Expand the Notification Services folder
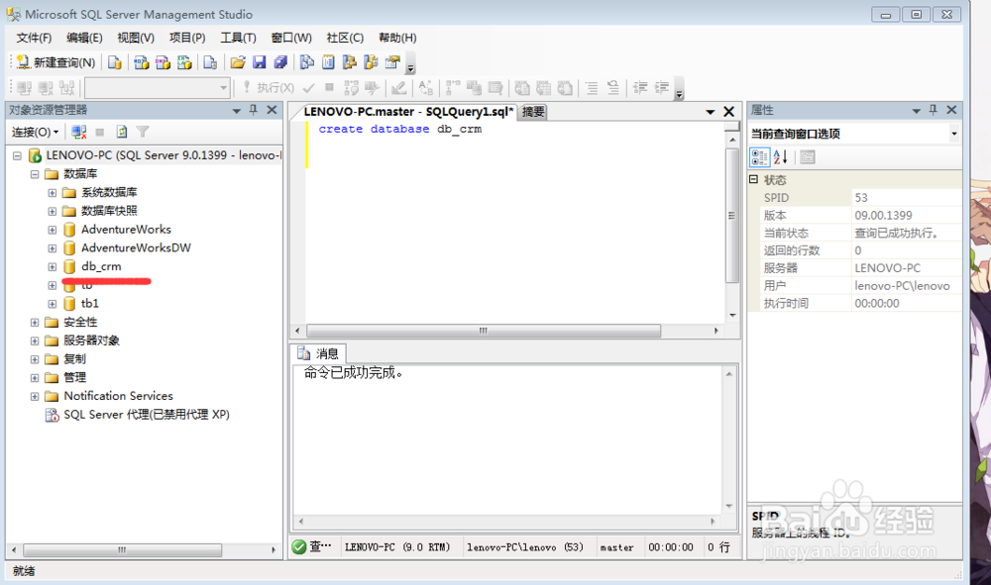991x585 pixels. pyautogui.click(x=35, y=396)
